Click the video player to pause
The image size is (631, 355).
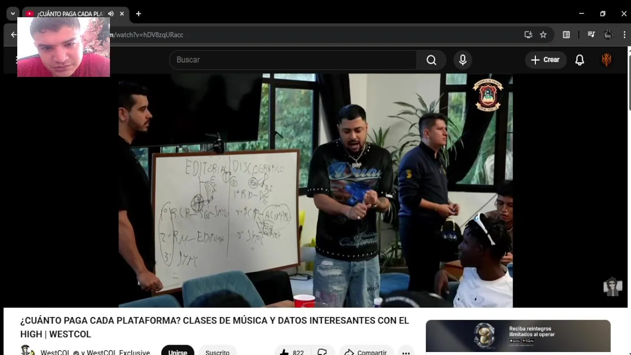[x=315, y=190]
